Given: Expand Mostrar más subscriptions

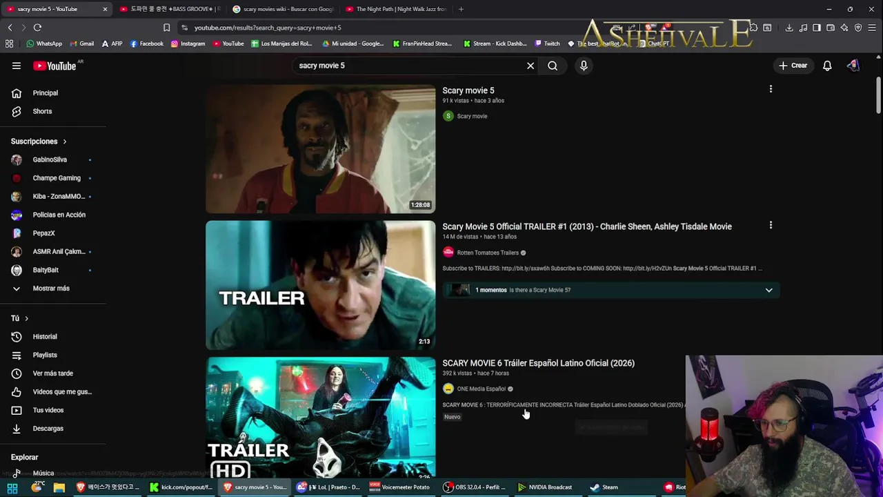Looking at the screenshot, I should tap(52, 289).
